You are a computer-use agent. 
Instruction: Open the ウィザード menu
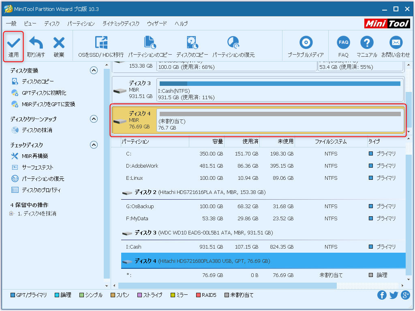[x=157, y=23]
